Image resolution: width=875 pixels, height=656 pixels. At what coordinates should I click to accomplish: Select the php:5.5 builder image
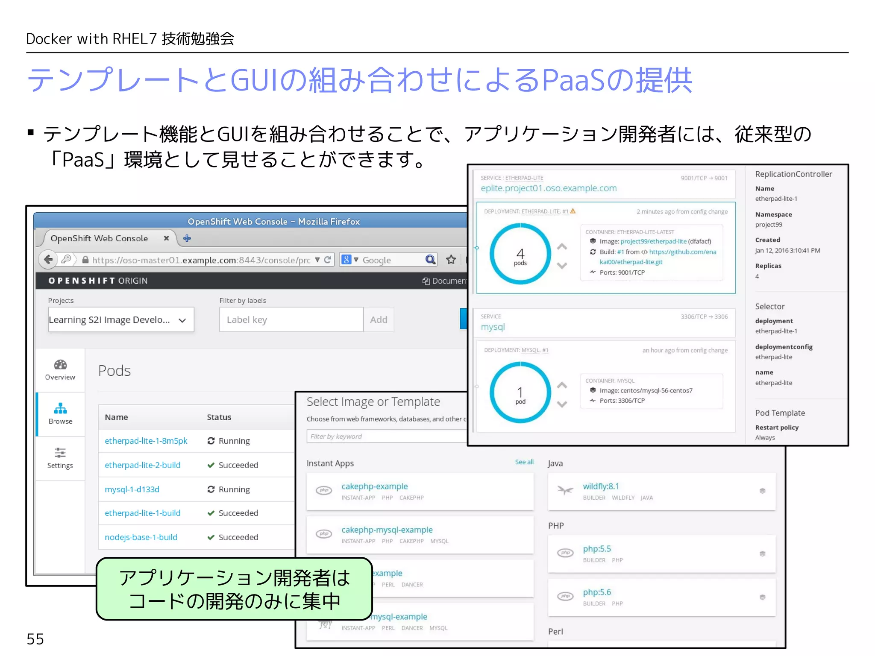coord(597,549)
